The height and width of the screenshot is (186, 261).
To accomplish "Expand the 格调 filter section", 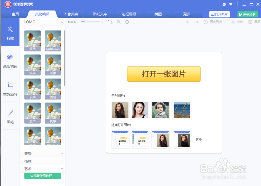I will [x=42, y=161].
